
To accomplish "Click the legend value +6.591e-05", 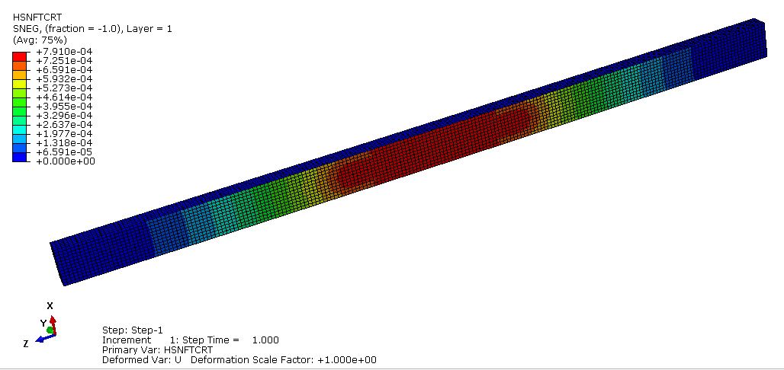I will coord(65,152).
